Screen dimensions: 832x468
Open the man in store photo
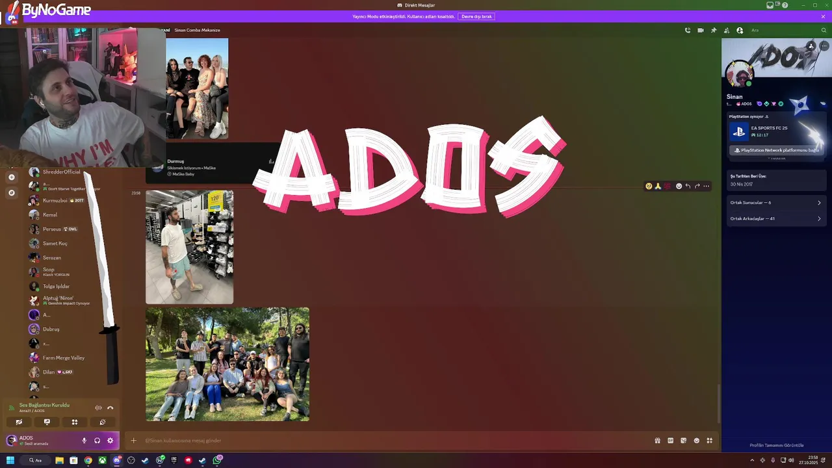click(x=189, y=247)
